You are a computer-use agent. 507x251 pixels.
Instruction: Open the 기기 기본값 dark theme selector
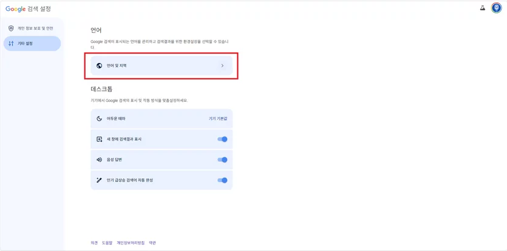pyautogui.click(x=218, y=119)
